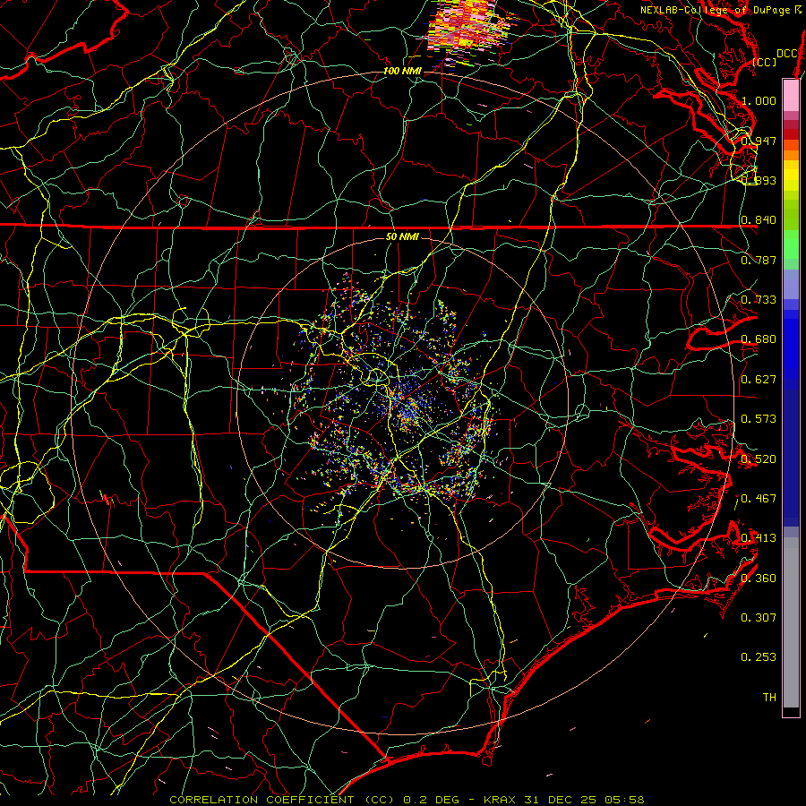Click the 0.840 value on the scale
The width and height of the screenshot is (806, 806).
[759, 220]
